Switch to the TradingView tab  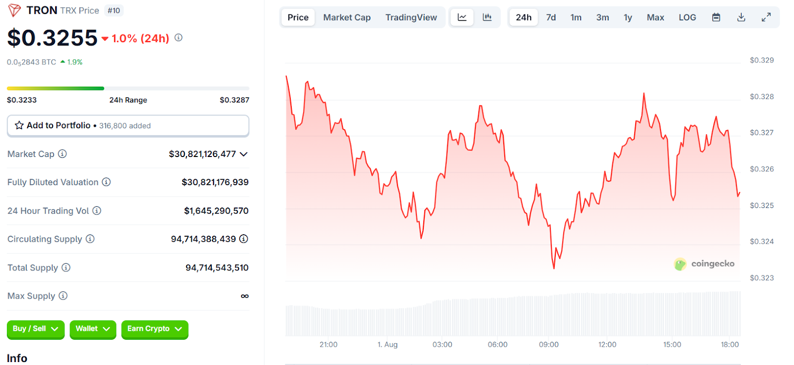pos(411,17)
